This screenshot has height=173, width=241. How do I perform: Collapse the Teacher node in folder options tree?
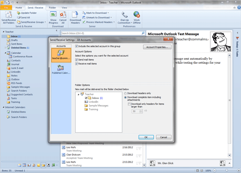pos(78,94)
